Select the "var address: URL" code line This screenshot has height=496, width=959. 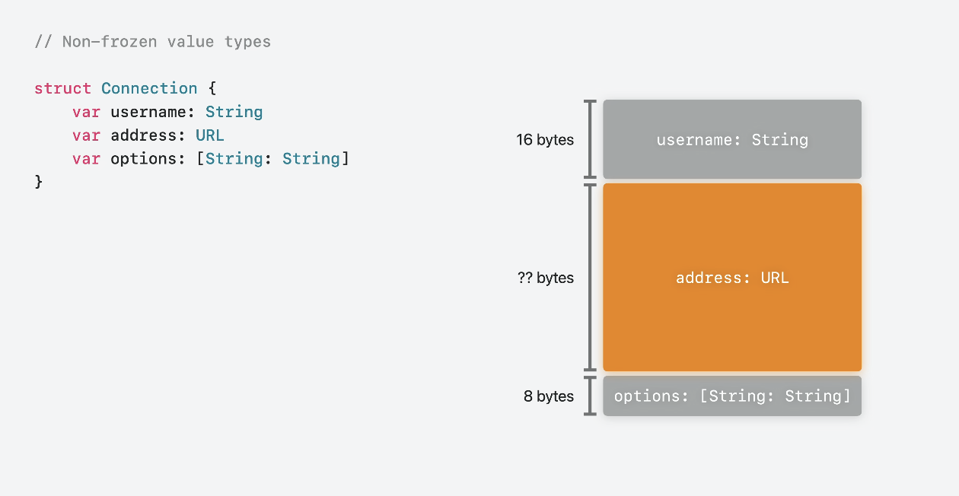148,135
